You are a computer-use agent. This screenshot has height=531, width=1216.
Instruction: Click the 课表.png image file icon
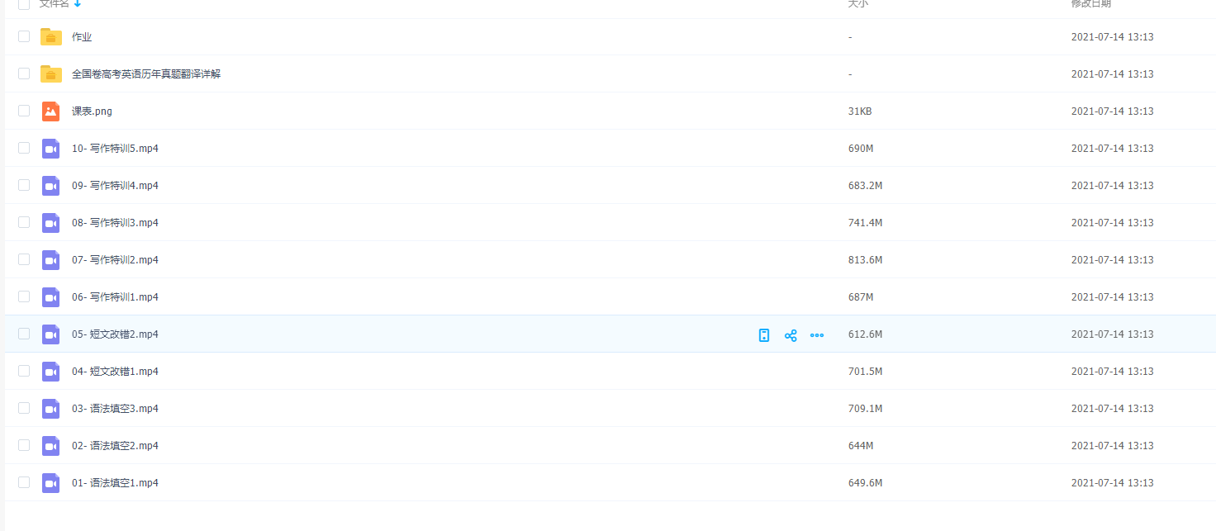click(x=51, y=111)
